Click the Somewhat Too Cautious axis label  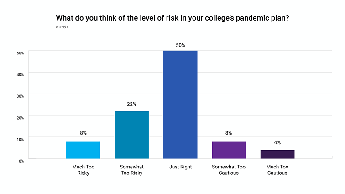coord(229,170)
